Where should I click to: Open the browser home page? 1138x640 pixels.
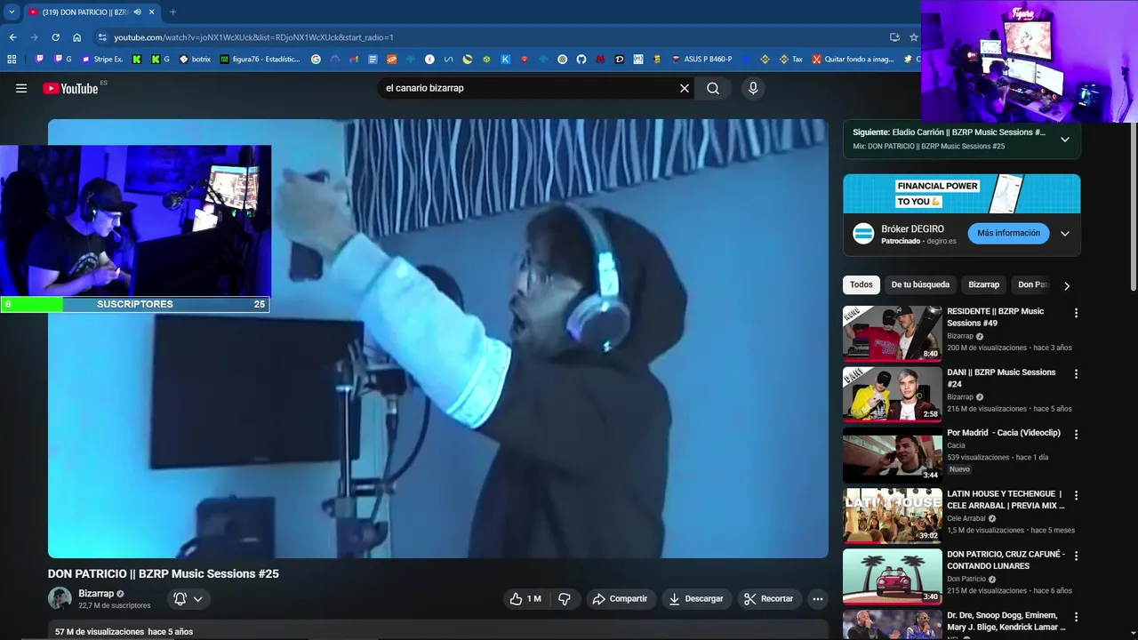point(77,37)
